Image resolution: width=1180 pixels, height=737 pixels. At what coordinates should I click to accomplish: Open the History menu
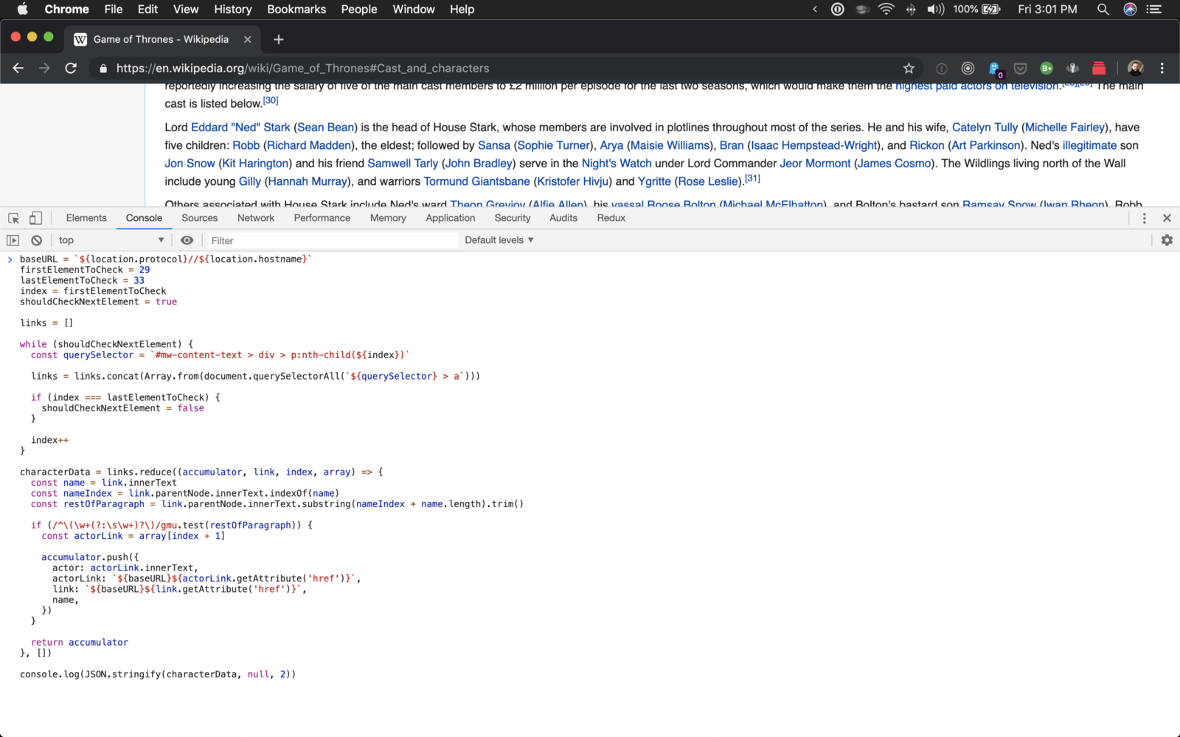pos(233,10)
